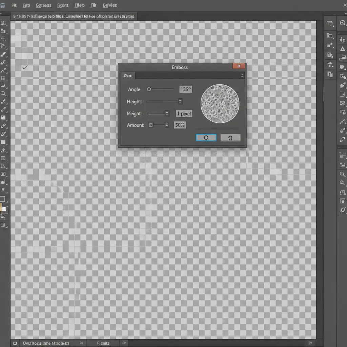The height and width of the screenshot is (347, 347).
Task: Switch to the Floaits tab at bottom
Action: (x=103, y=343)
